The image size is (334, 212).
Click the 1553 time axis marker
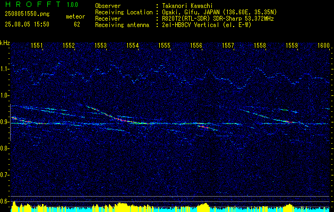click(x=100, y=45)
